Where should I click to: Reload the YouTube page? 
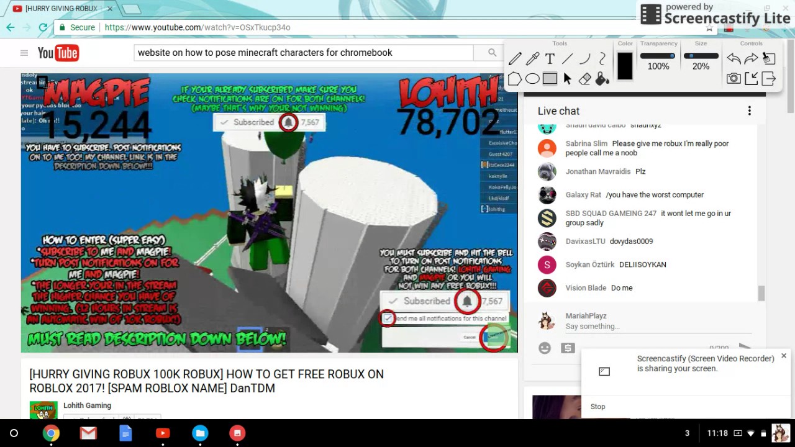43,27
